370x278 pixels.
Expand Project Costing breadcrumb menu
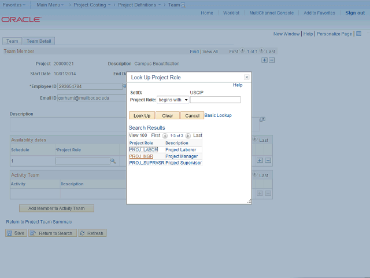(x=92, y=5)
